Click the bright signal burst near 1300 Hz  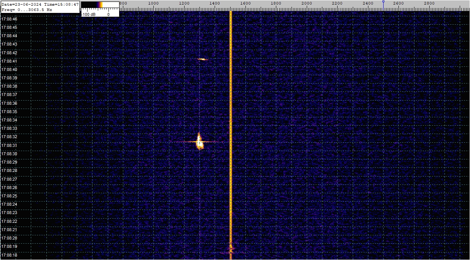pyautogui.click(x=199, y=142)
